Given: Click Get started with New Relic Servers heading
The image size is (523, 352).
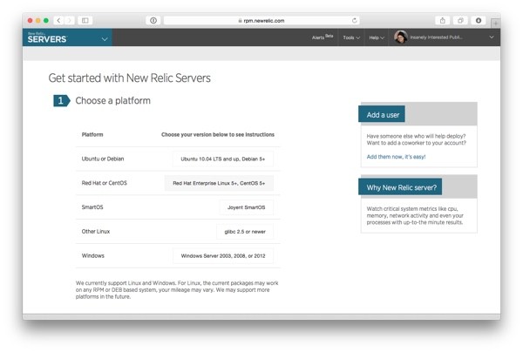Looking at the screenshot, I should point(129,78).
